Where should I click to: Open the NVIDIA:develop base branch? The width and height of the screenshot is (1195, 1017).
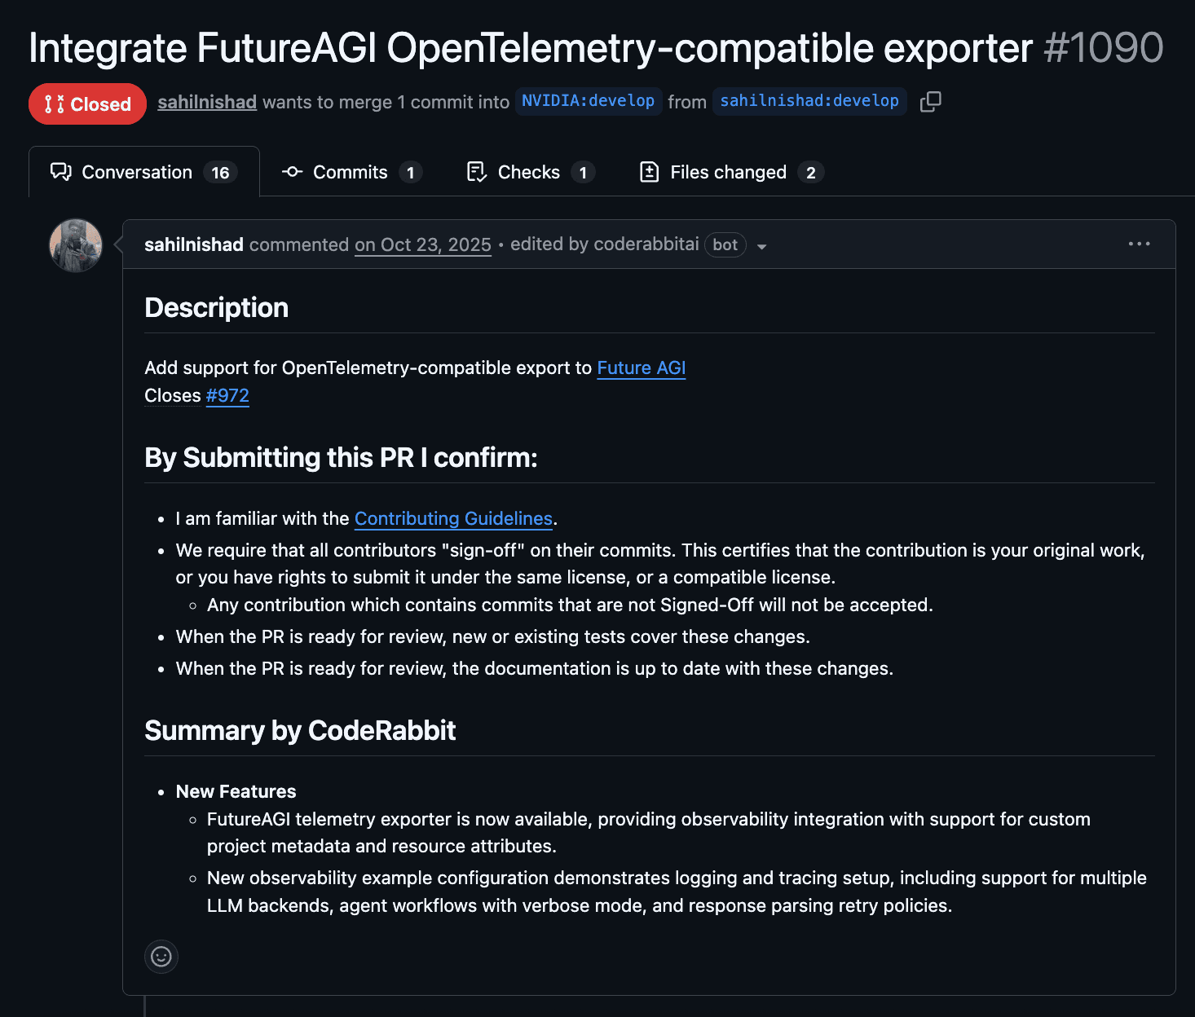[588, 101]
